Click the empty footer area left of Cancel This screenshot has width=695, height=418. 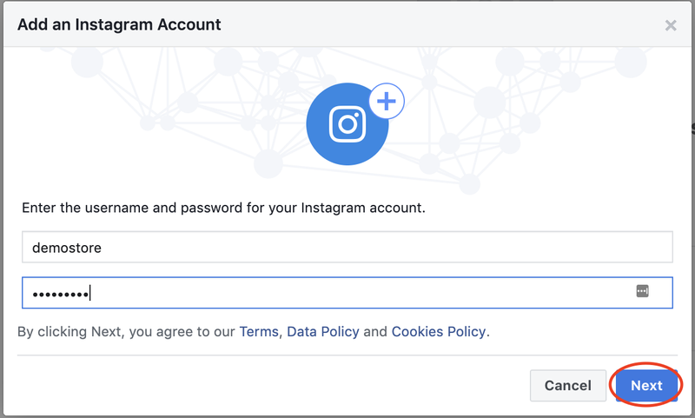point(261,385)
